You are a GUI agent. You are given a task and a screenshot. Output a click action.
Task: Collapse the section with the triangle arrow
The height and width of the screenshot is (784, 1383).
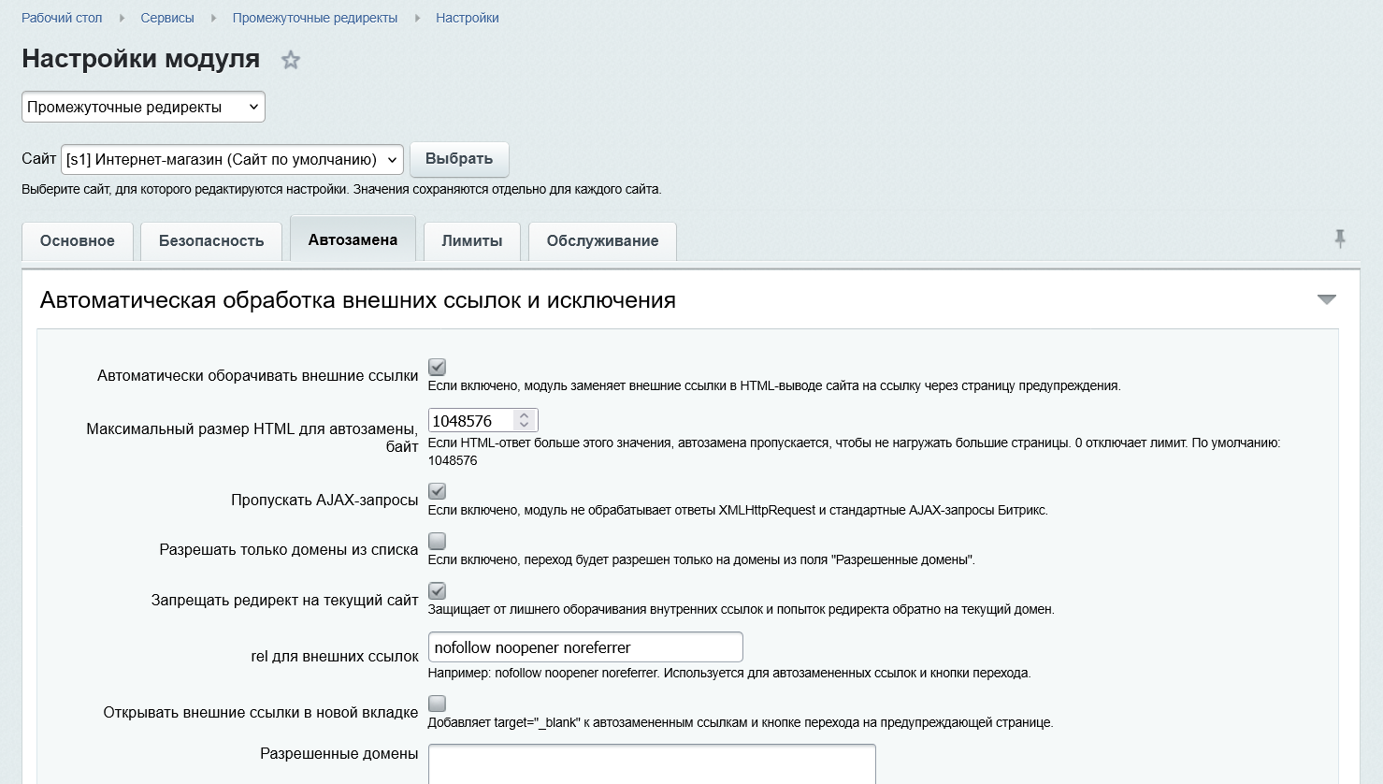click(1326, 300)
